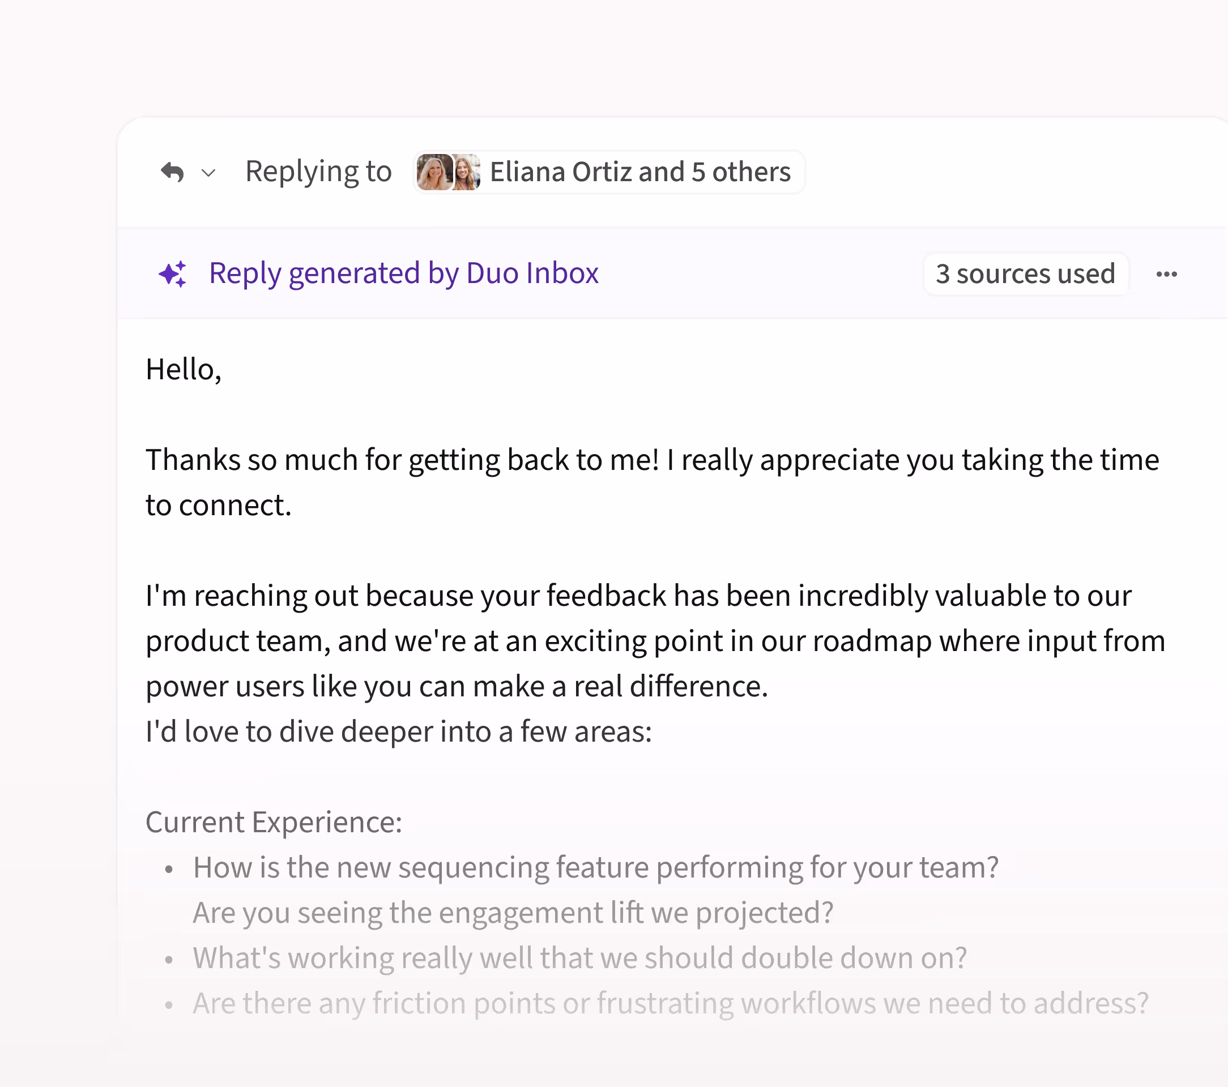This screenshot has height=1087, width=1228.
Task: Click the three-dot menu on the AI banner
Action: tap(1168, 274)
